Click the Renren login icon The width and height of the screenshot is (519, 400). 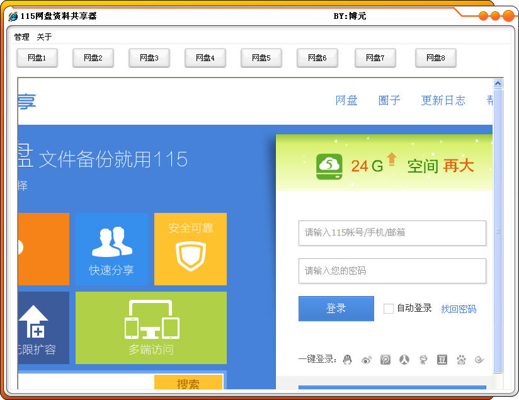click(x=404, y=359)
